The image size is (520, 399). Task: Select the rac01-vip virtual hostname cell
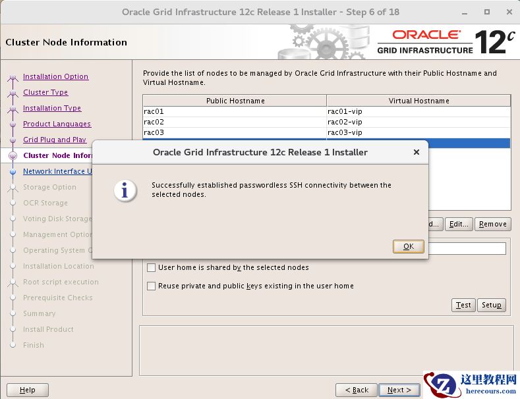coord(419,111)
